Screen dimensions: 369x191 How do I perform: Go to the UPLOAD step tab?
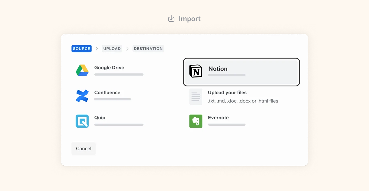tap(112, 49)
